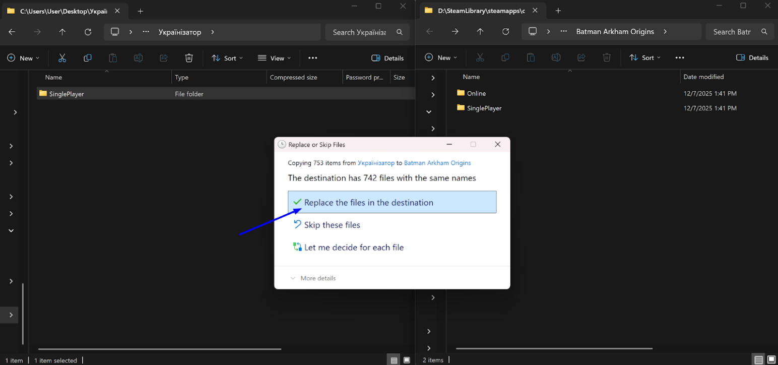
Task: Click the rename icon in the Українізатор window
Action: click(138, 58)
